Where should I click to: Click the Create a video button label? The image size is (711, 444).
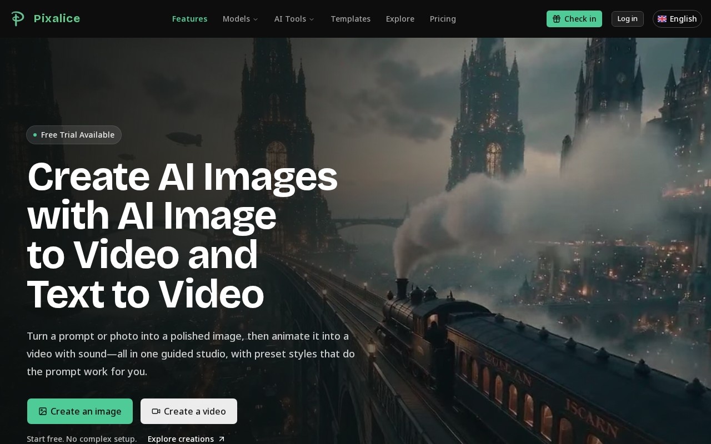point(195,411)
